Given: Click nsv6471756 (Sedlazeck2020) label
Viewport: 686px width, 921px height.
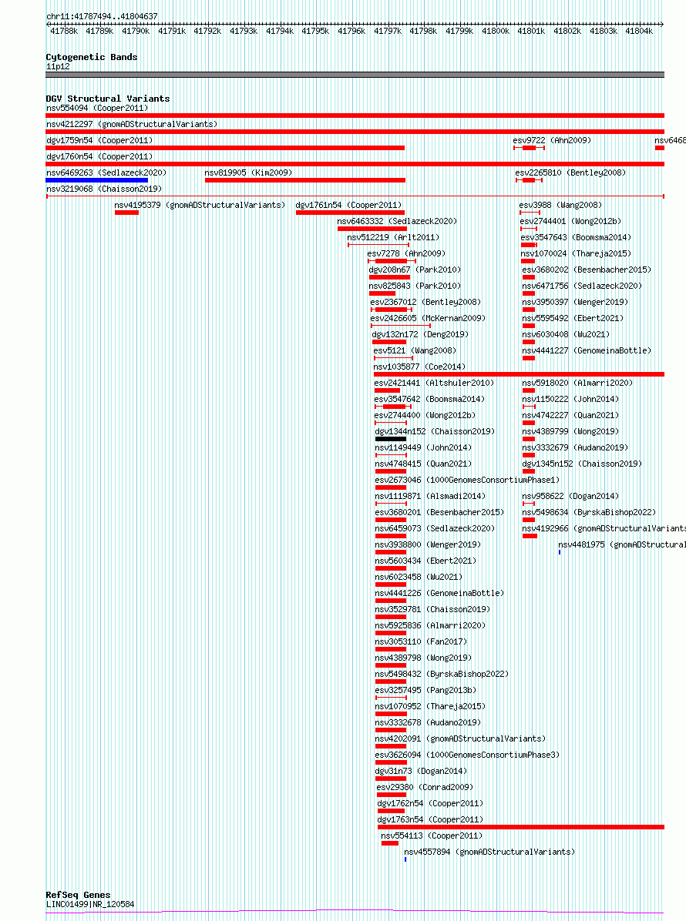Looking at the screenshot, I should point(582,286).
